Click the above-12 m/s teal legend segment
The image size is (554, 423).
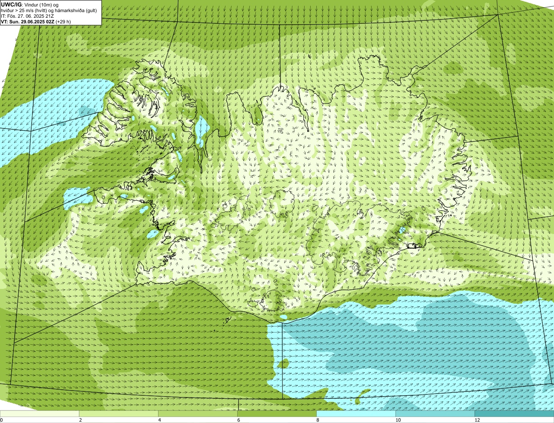click(x=515, y=414)
